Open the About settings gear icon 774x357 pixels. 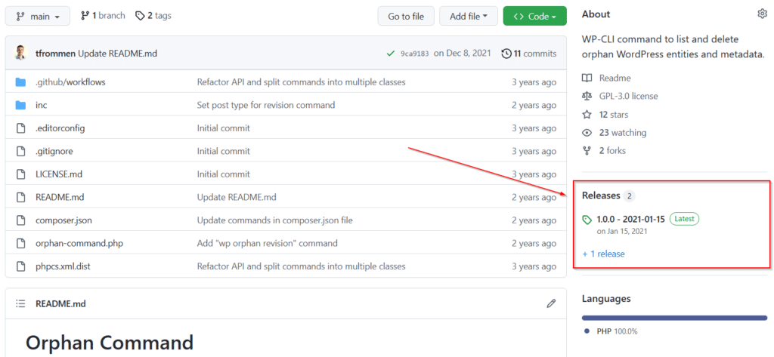click(762, 14)
